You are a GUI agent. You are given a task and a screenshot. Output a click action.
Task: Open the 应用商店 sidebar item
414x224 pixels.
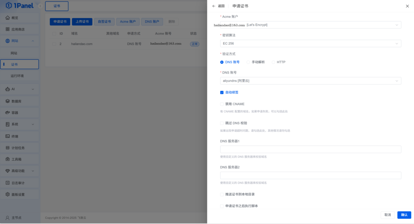click(19, 29)
